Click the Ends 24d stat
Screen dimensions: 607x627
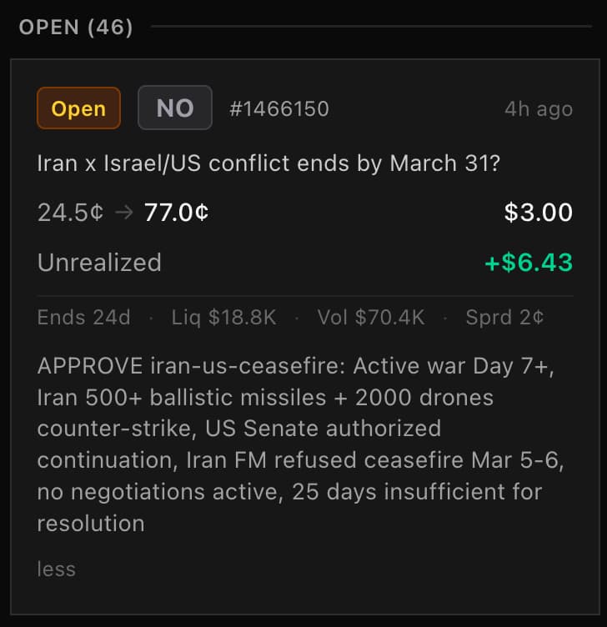click(83, 318)
